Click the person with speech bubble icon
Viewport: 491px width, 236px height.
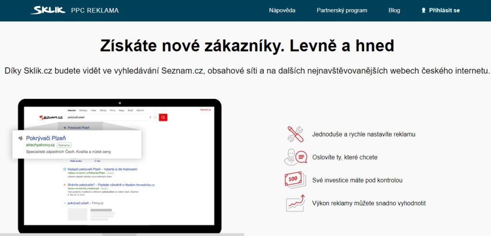295,157
